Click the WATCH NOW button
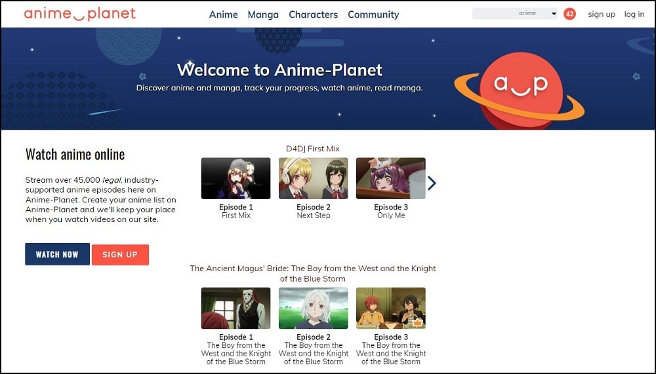The width and height of the screenshot is (656, 374). tap(57, 254)
